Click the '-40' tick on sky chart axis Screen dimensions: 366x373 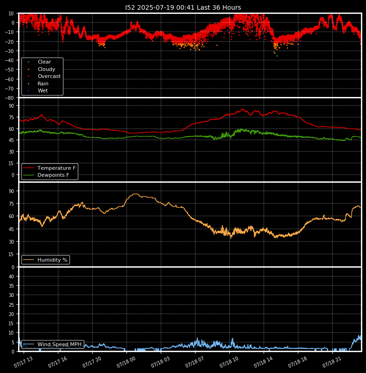[x=10, y=60]
